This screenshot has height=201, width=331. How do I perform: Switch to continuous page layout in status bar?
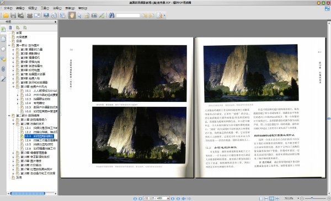click(x=266, y=198)
